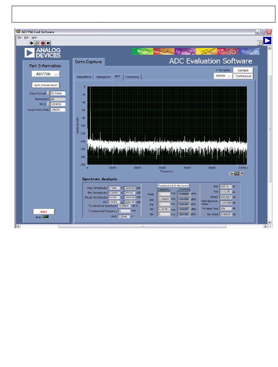Image resolution: width=278 pixels, height=367 pixels.
Task: Click the 3rd harmonic amplitude field
Action: click(x=184, y=204)
